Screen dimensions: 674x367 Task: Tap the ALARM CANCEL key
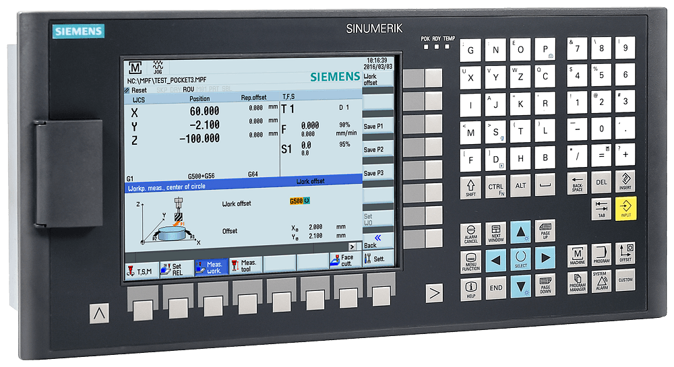470,234
